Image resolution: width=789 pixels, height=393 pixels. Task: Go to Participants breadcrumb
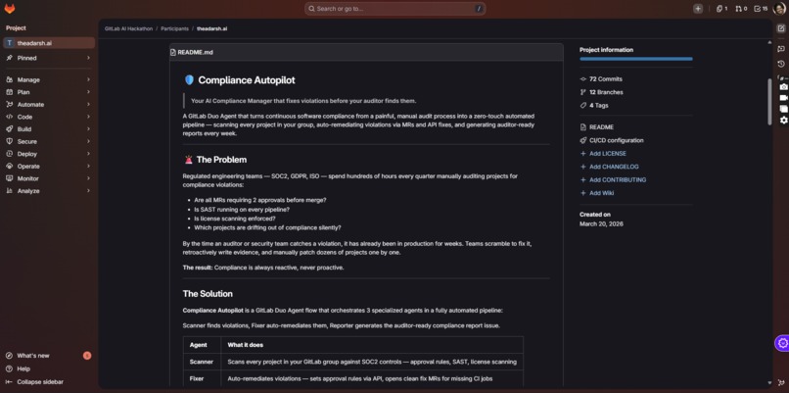tap(174, 28)
